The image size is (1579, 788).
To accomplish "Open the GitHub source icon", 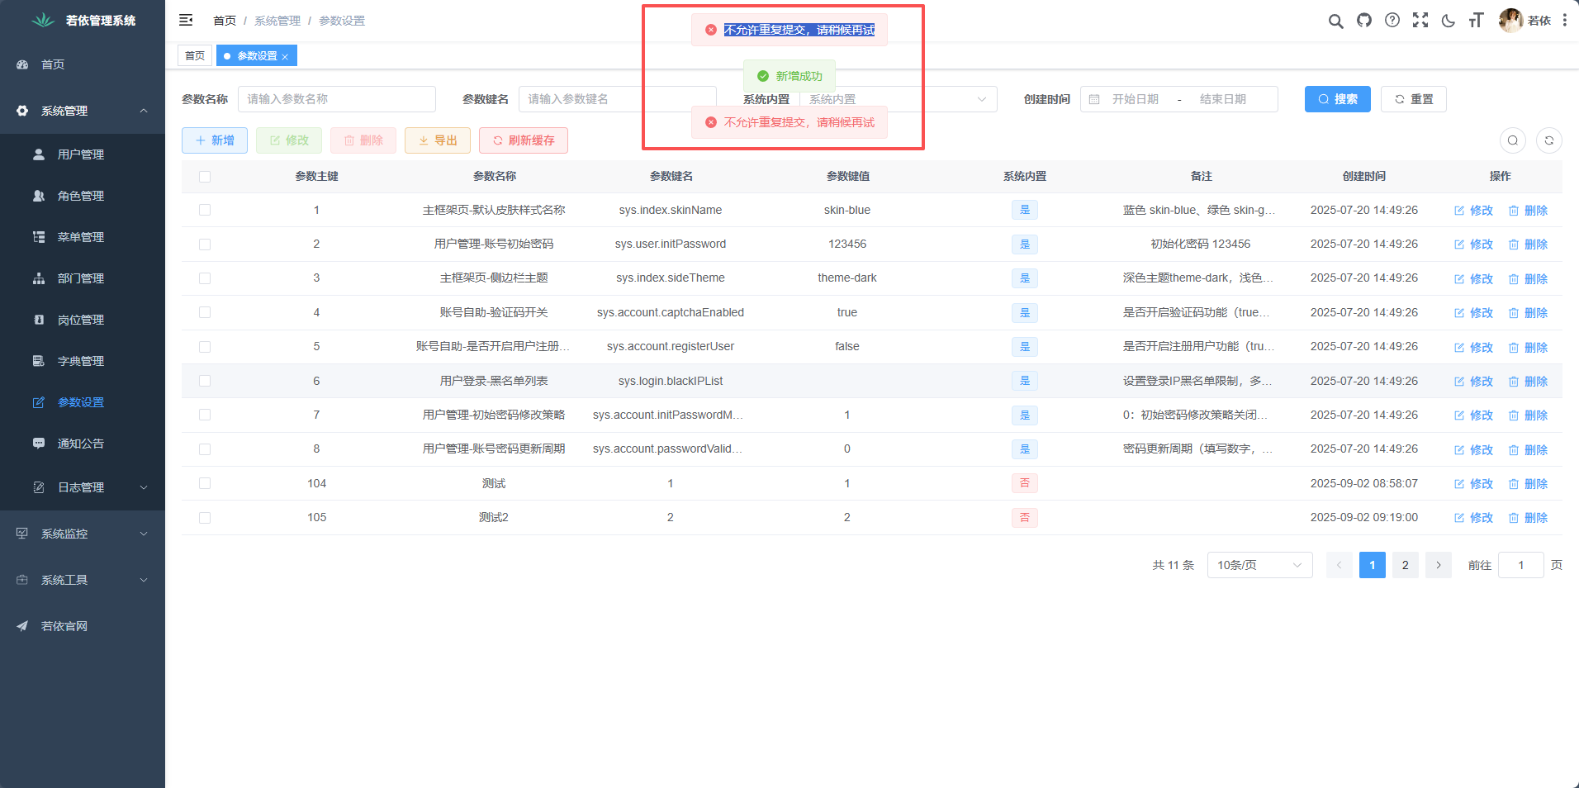I will 1364,20.
